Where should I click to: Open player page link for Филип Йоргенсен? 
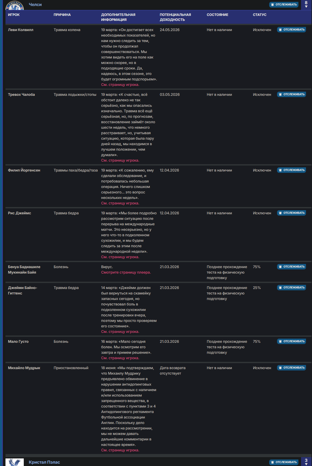pyautogui.click(x=120, y=203)
